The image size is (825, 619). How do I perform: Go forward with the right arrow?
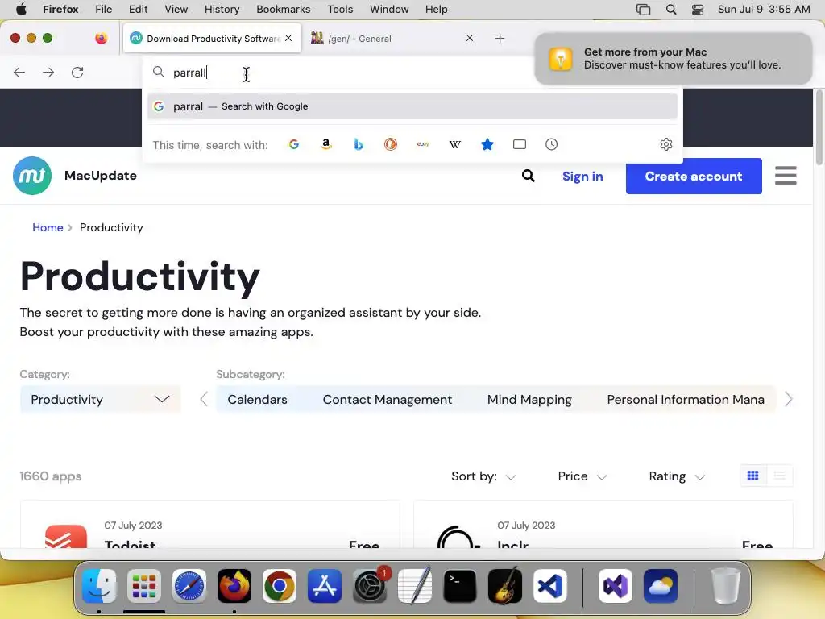tap(48, 72)
